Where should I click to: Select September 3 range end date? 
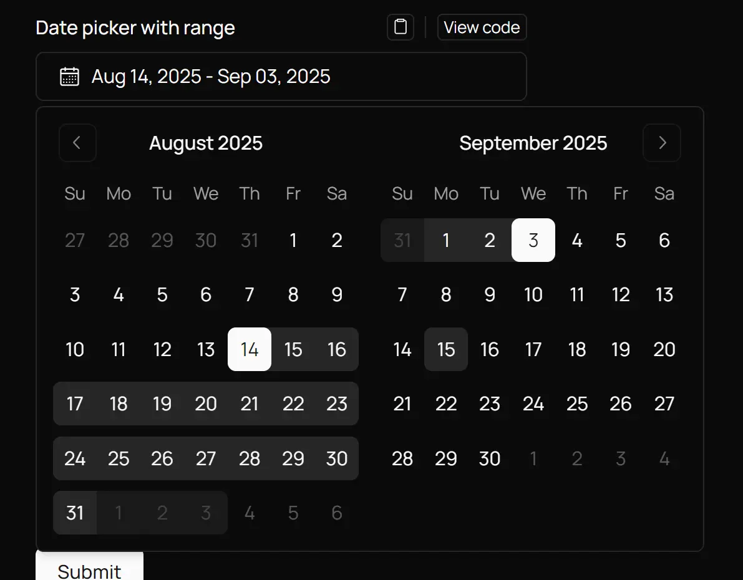(x=533, y=240)
